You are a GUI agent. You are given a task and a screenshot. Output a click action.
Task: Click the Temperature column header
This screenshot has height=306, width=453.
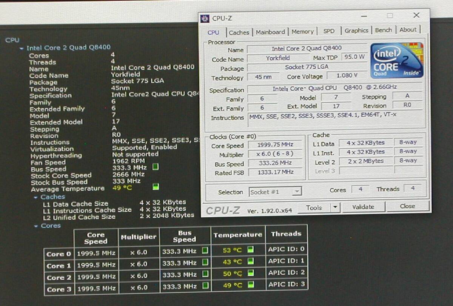(x=238, y=235)
